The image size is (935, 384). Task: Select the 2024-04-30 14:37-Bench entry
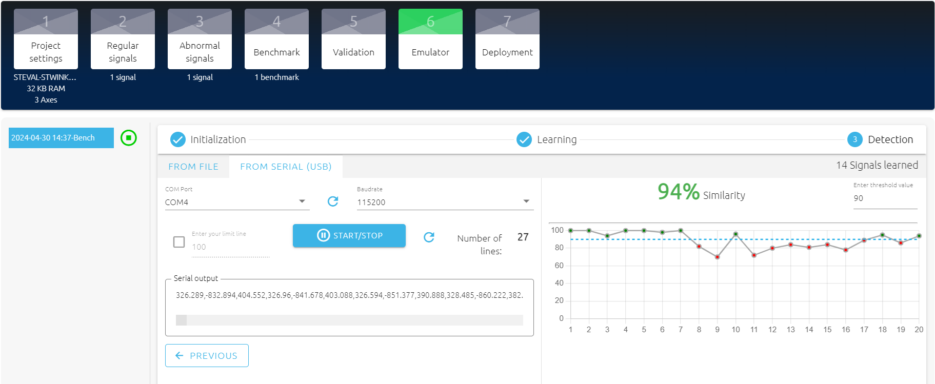tap(61, 138)
